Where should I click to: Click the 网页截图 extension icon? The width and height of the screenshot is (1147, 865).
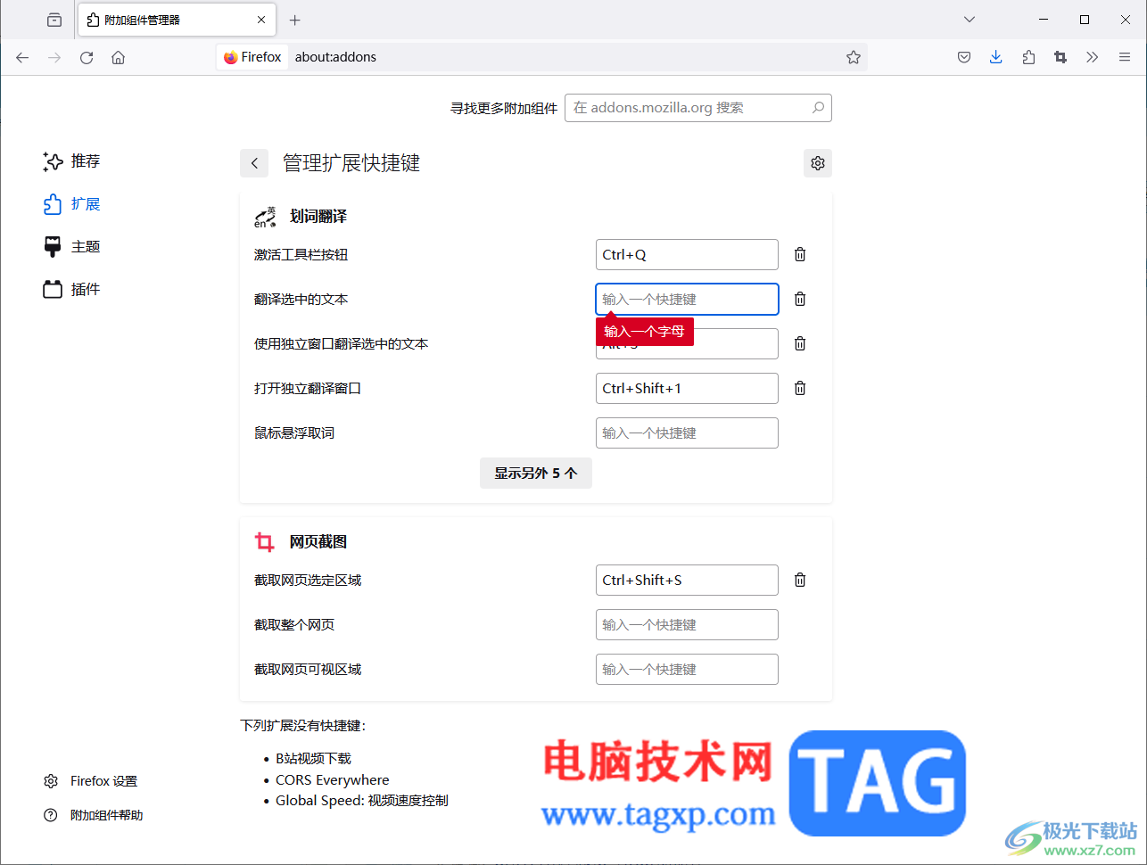[x=265, y=542]
